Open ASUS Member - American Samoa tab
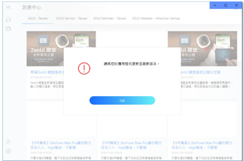244x161 pixels. pyautogui.click(x=156, y=19)
